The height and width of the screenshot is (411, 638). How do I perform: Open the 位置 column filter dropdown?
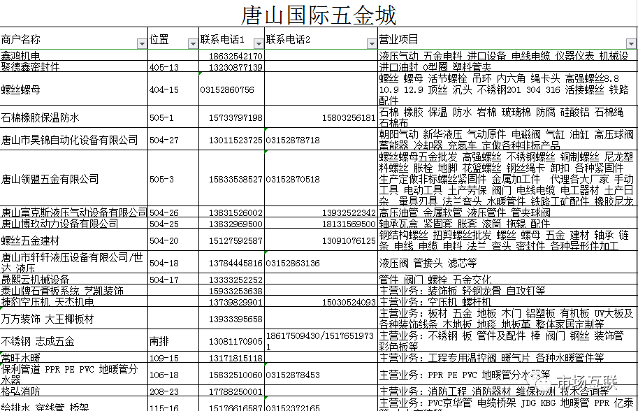[194, 43]
